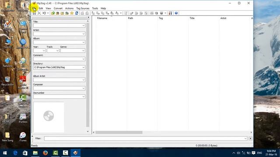The image size is (280, 157).
Task: Open the dropdown arrow beside Actions icon
Action: coord(121,13)
